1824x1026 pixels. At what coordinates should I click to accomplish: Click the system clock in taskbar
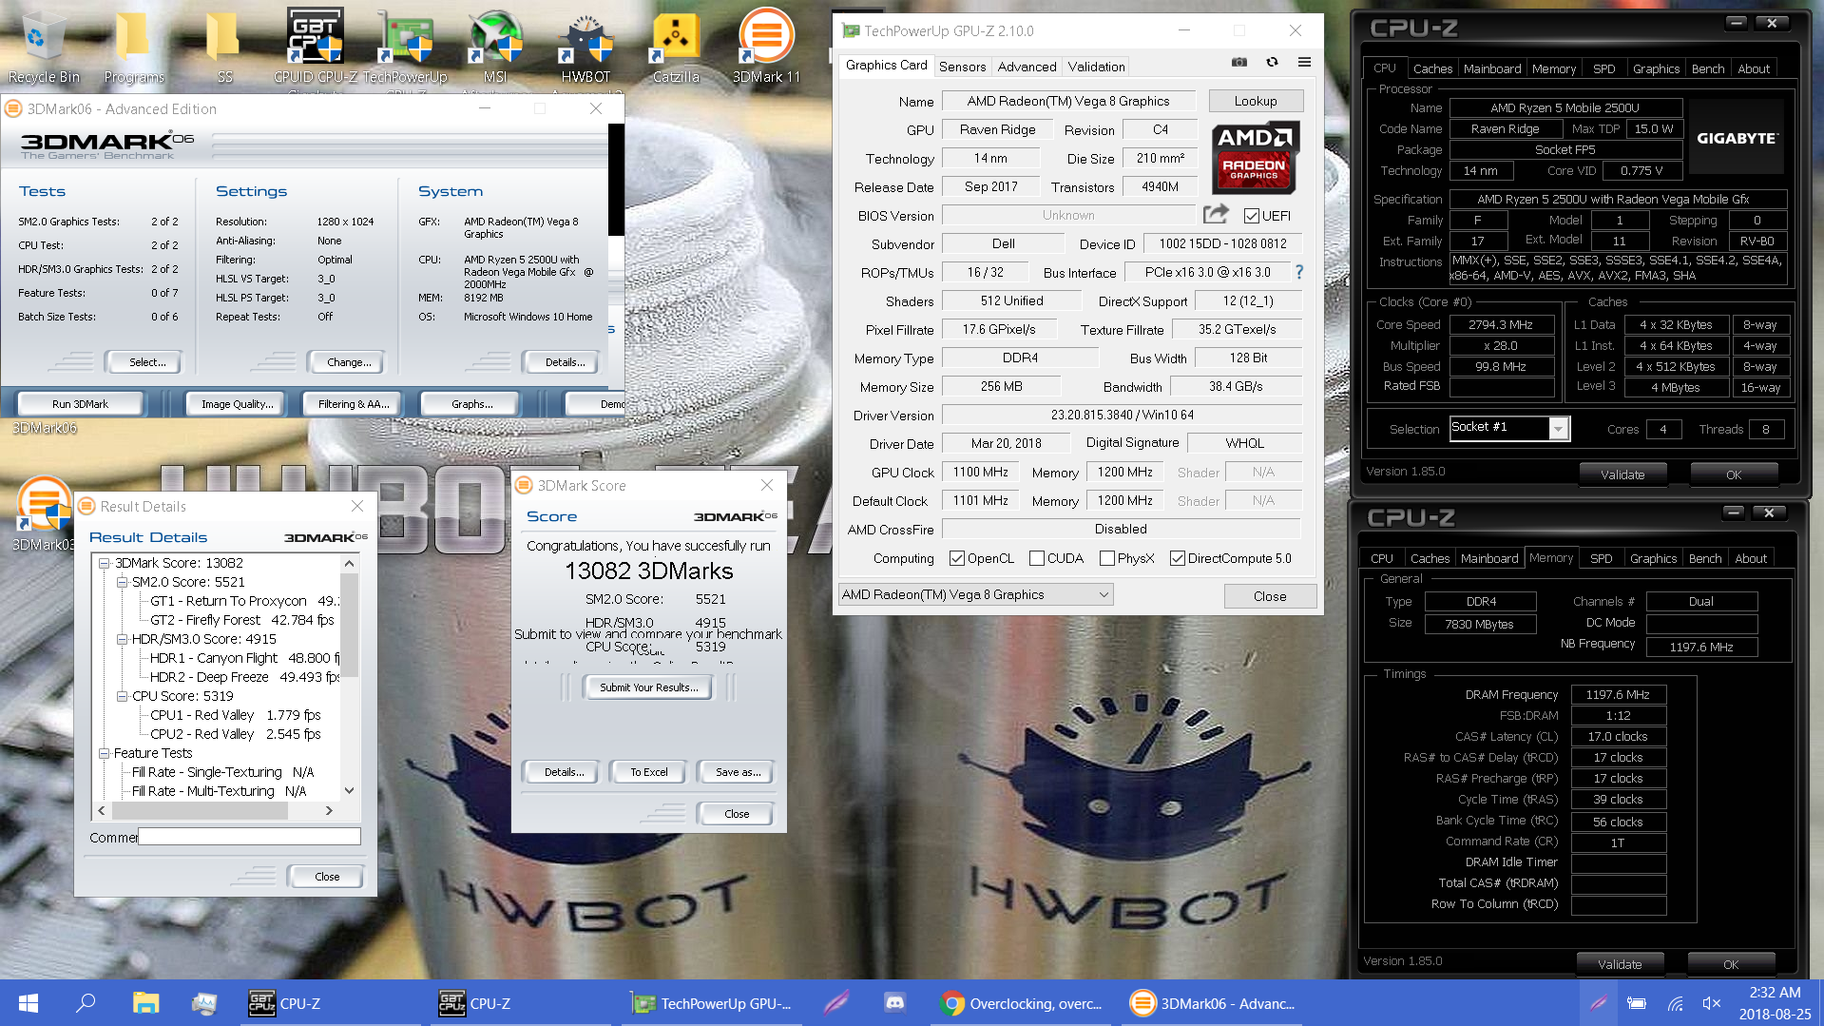point(1775,1003)
